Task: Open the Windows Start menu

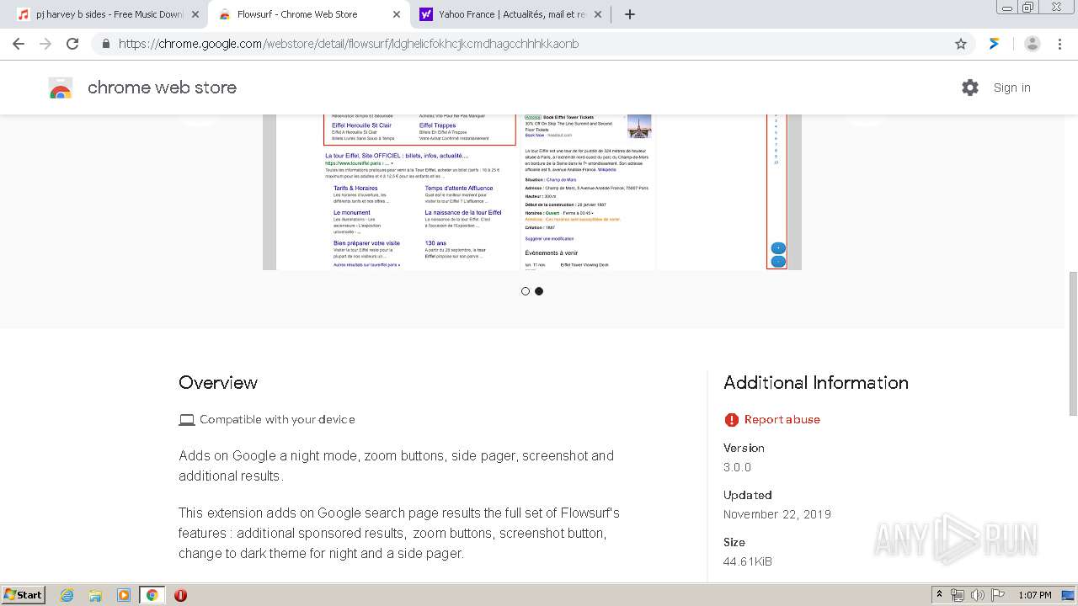Action: click(x=24, y=594)
